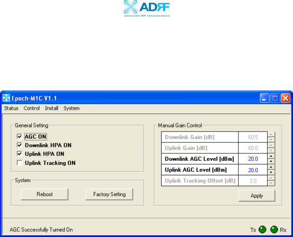Click the Downlink AGC Level value 20.0
The image size is (293, 237).
tap(253, 159)
